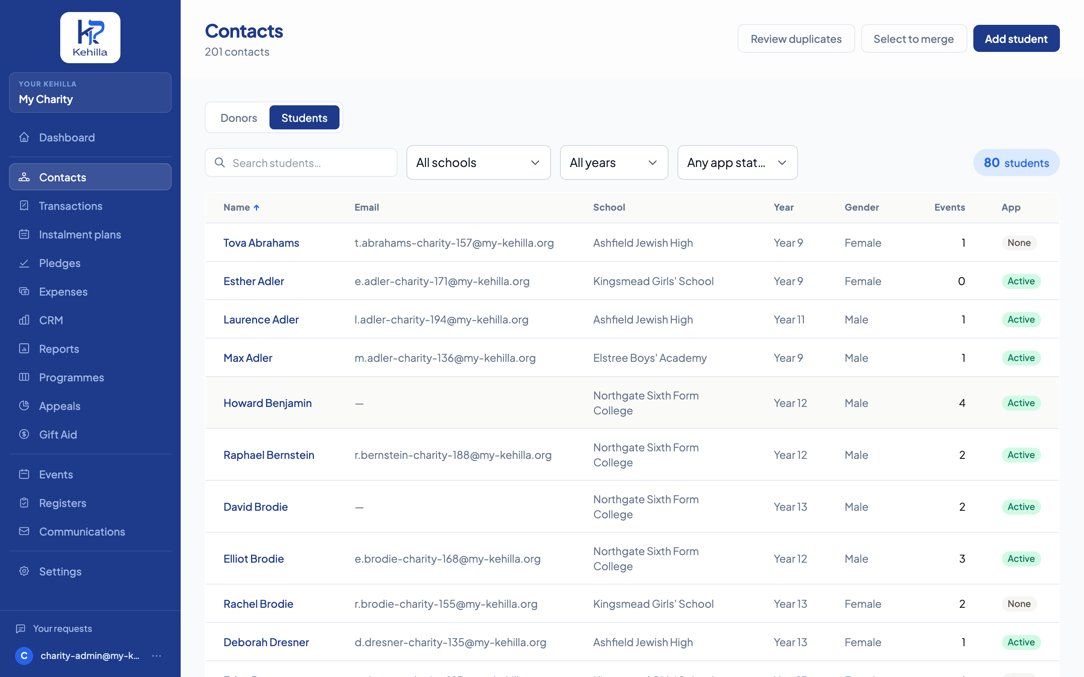Open Dashboard via its home icon

24,137
